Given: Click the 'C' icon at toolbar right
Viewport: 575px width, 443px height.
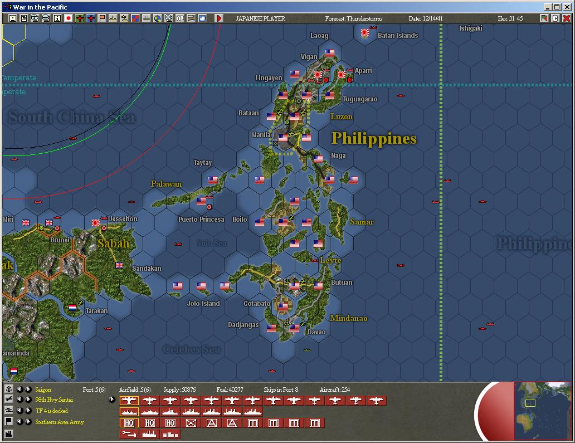Looking at the screenshot, I should [555, 18].
